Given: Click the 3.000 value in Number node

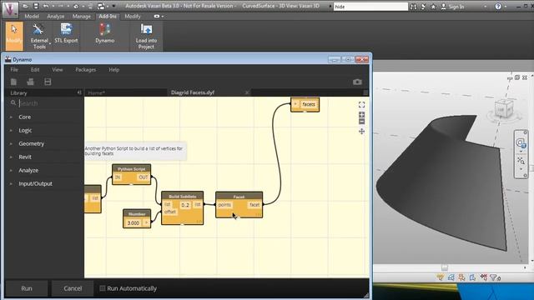Looking at the screenshot, I should pos(133,222).
